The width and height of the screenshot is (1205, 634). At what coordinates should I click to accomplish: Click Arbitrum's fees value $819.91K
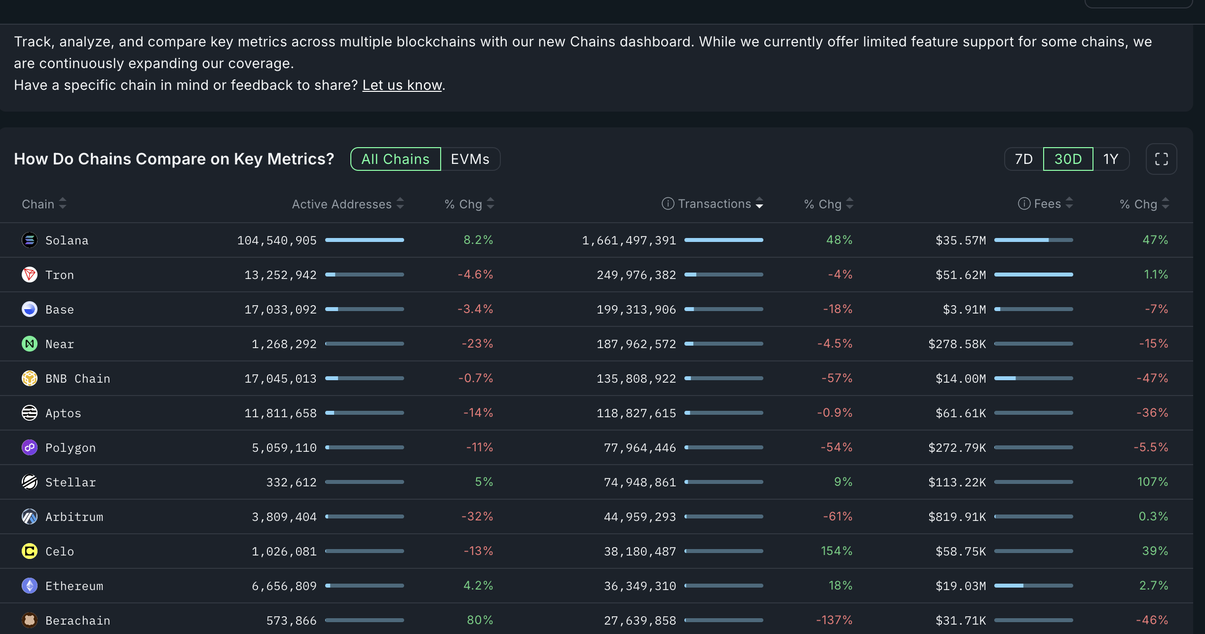[x=957, y=517]
